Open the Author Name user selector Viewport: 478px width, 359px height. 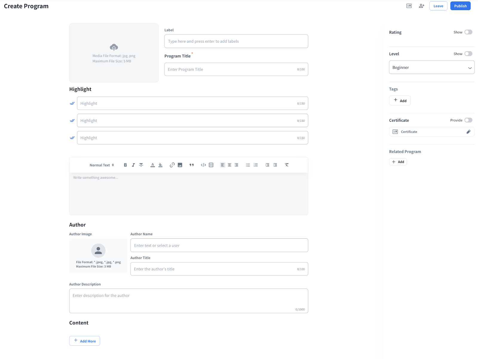[x=219, y=245]
